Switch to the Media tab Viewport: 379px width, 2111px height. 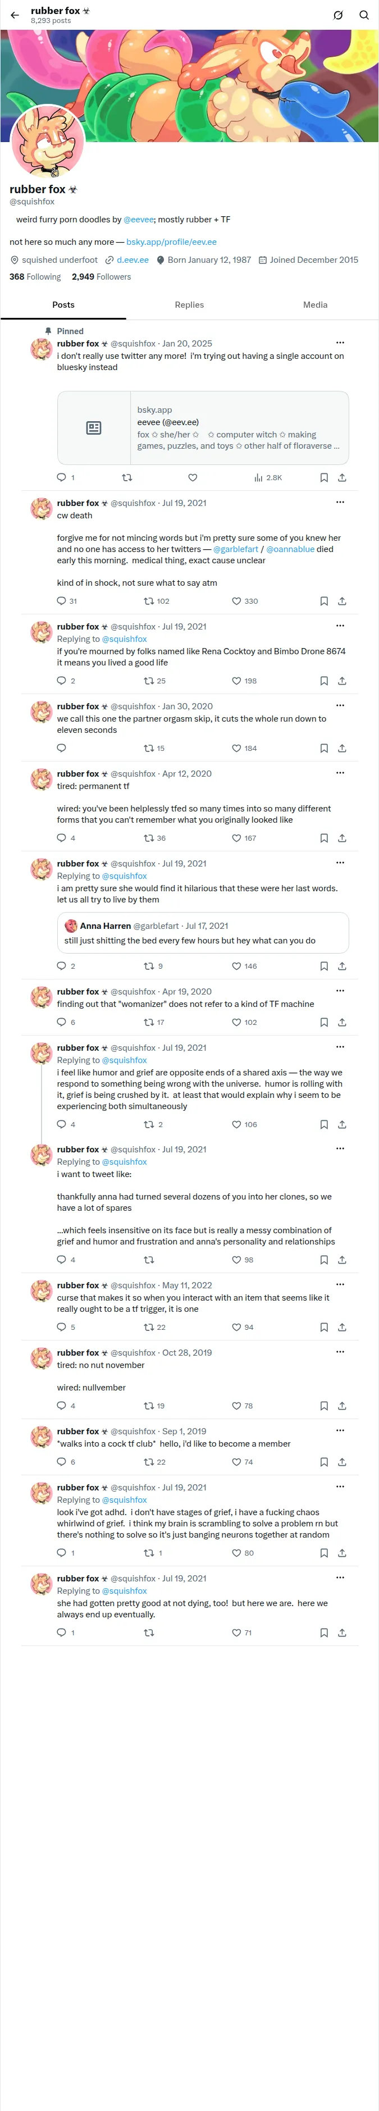[315, 304]
